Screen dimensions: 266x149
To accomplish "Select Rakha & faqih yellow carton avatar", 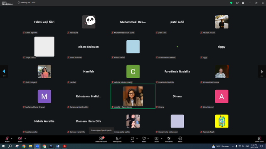I will pyautogui.click(x=222, y=121).
